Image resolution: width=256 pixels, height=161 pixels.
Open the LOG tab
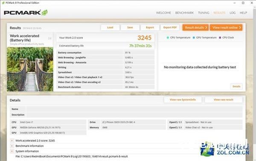tap(233, 13)
